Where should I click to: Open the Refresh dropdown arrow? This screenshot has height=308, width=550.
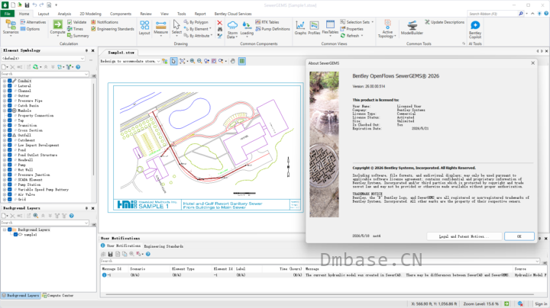point(361,36)
